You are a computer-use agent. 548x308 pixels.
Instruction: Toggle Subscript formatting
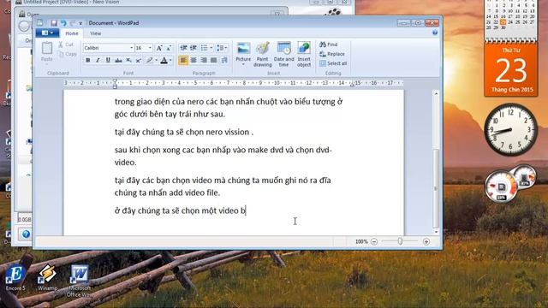click(128, 61)
